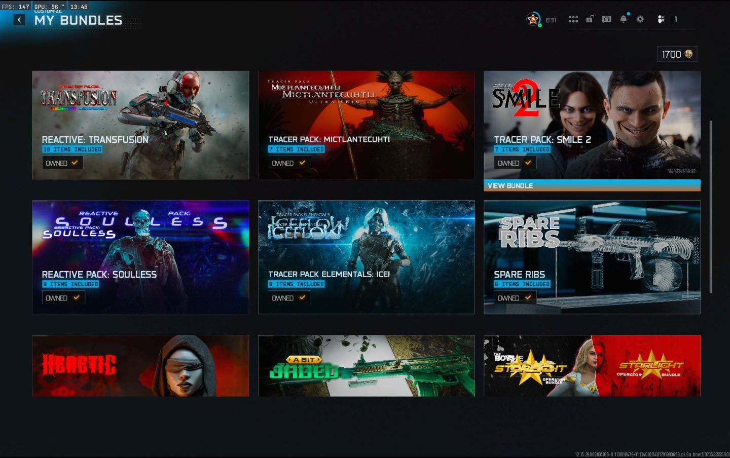
Task: Open the player rank star emblem
Action: pos(533,19)
